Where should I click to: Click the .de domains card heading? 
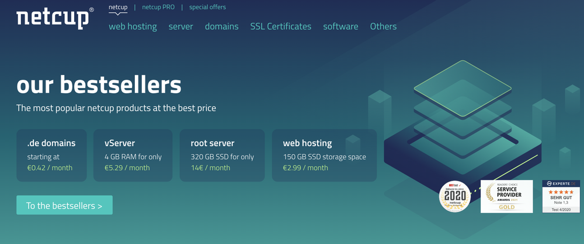tap(51, 143)
